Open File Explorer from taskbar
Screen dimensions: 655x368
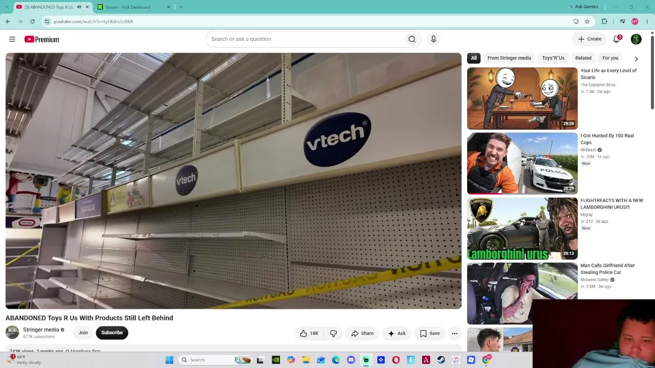point(305,360)
